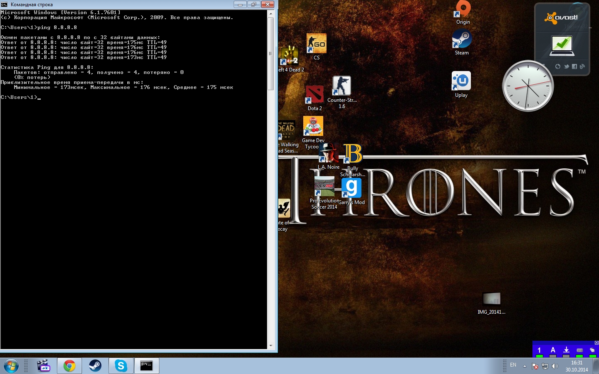Select the Garry's Mod shortcut
The width and height of the screenshot is (599, 374).
point(351,191)
